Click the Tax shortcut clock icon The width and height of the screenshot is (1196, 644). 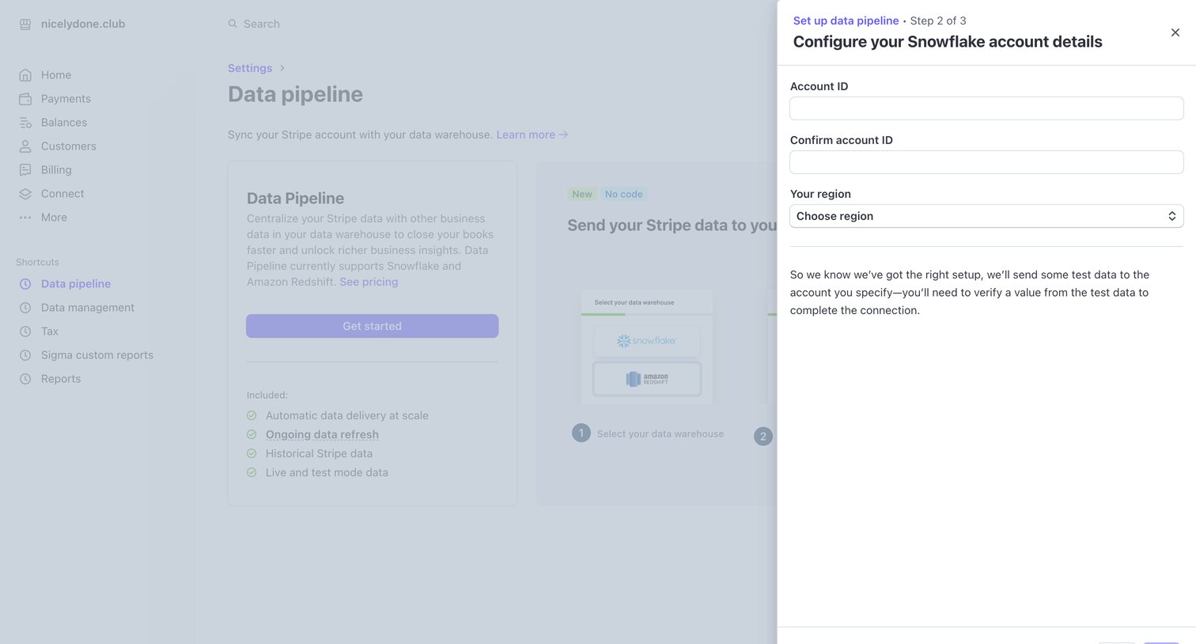pyautogui.click(x=25, y=331)
